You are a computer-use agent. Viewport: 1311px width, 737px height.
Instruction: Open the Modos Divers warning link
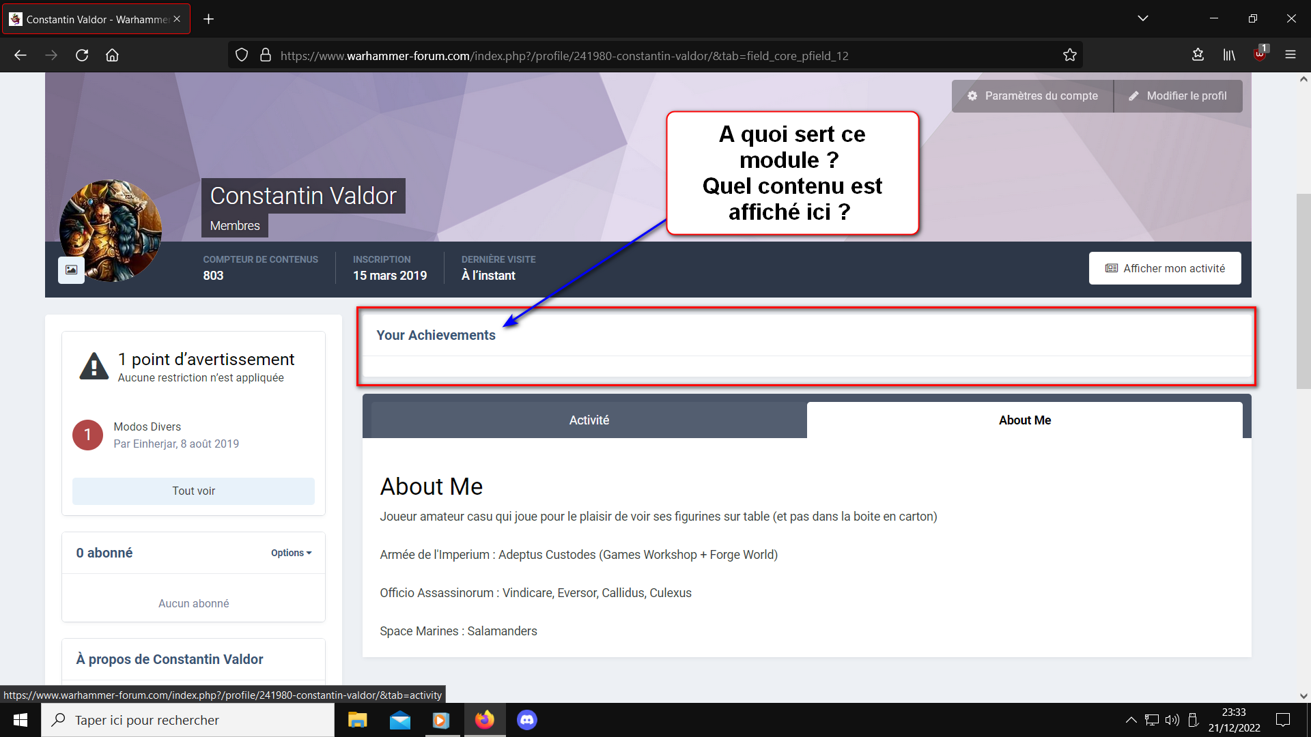(x=147, y=427)
